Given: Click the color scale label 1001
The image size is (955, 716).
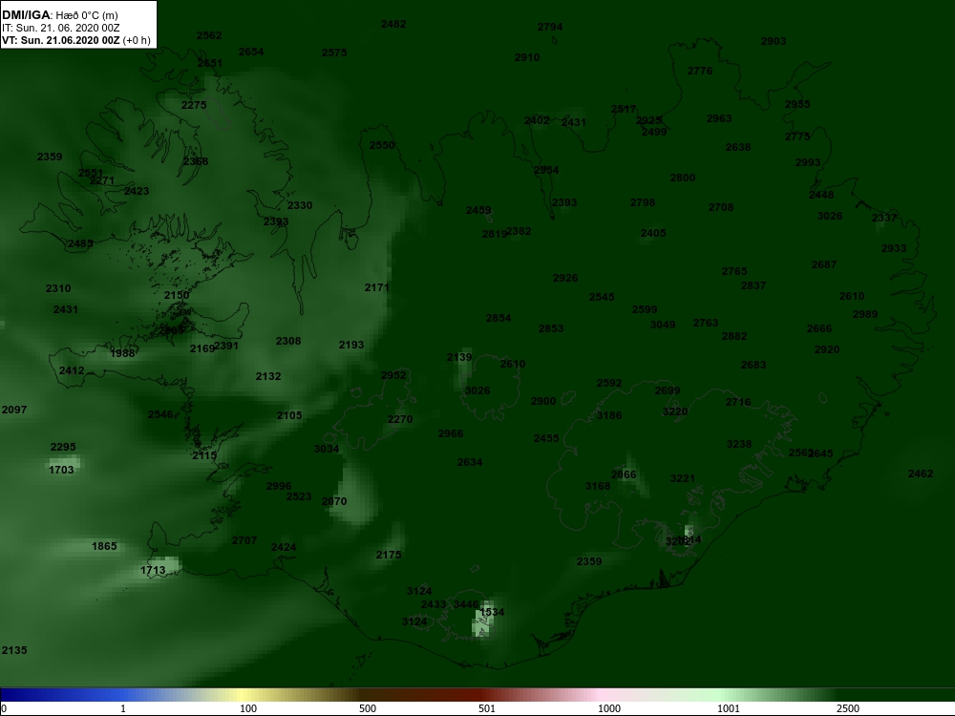Looking at the screenshot, I should click(x=729, y=708).
